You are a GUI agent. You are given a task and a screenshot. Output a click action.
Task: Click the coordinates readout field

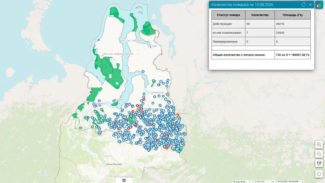288,181
